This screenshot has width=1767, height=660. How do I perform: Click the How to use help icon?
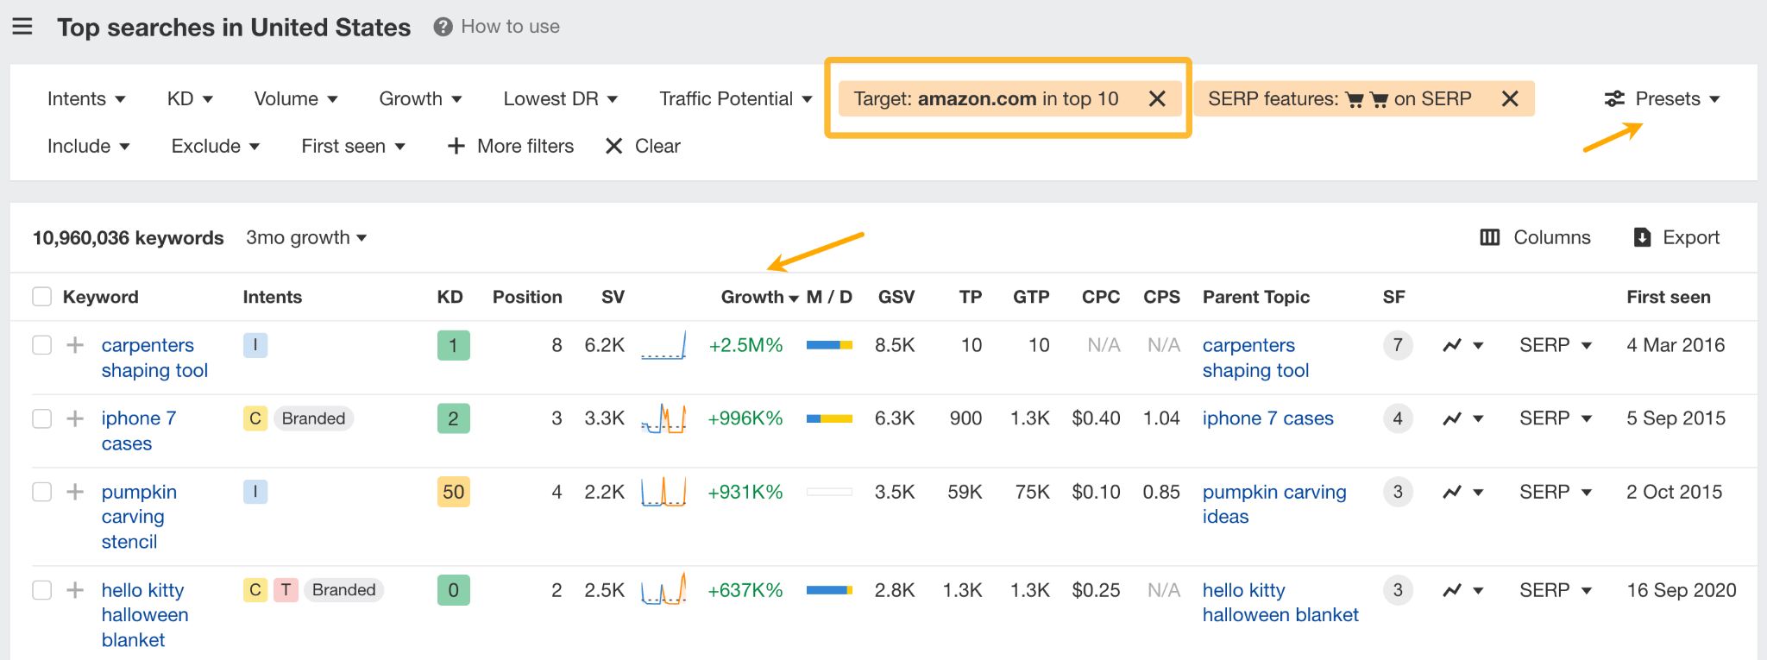[443, 27]
